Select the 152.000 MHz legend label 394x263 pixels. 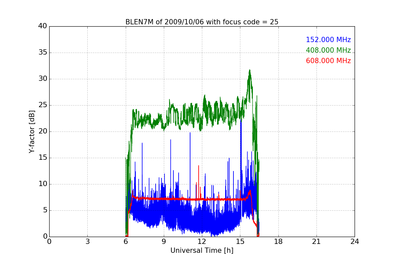coord(328,40)
